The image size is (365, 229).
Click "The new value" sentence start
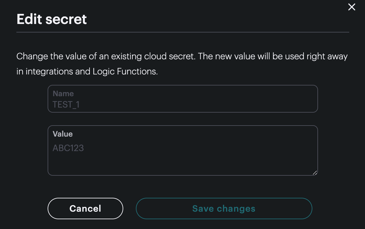[x=227, y=56]
